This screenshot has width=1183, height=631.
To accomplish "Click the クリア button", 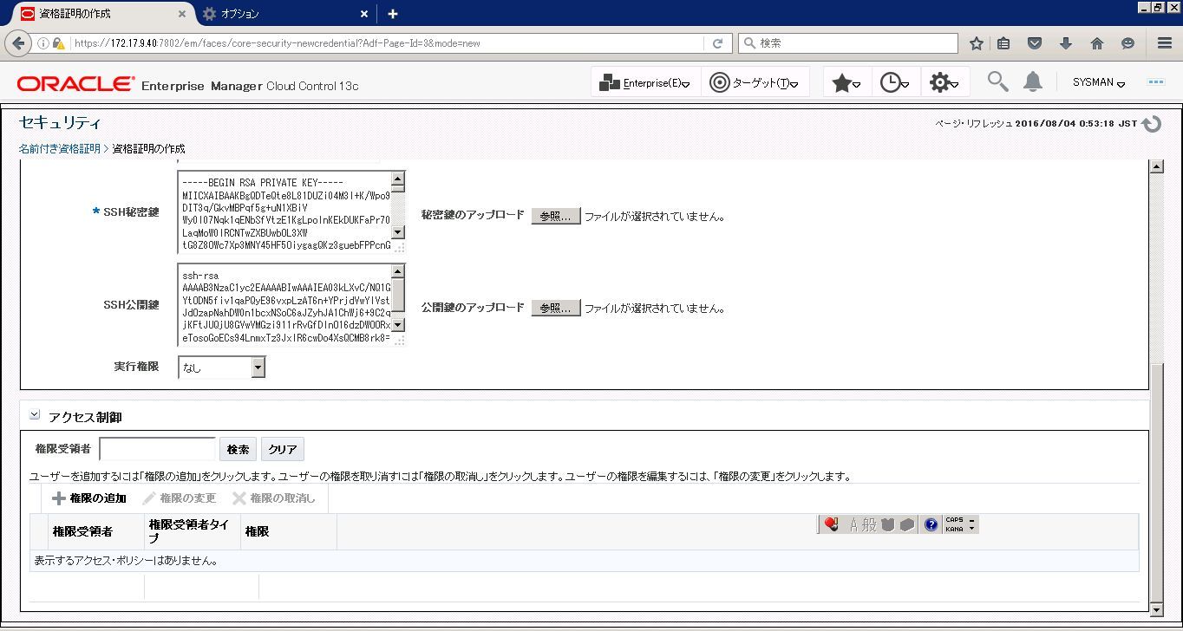I will click(283, 449).
